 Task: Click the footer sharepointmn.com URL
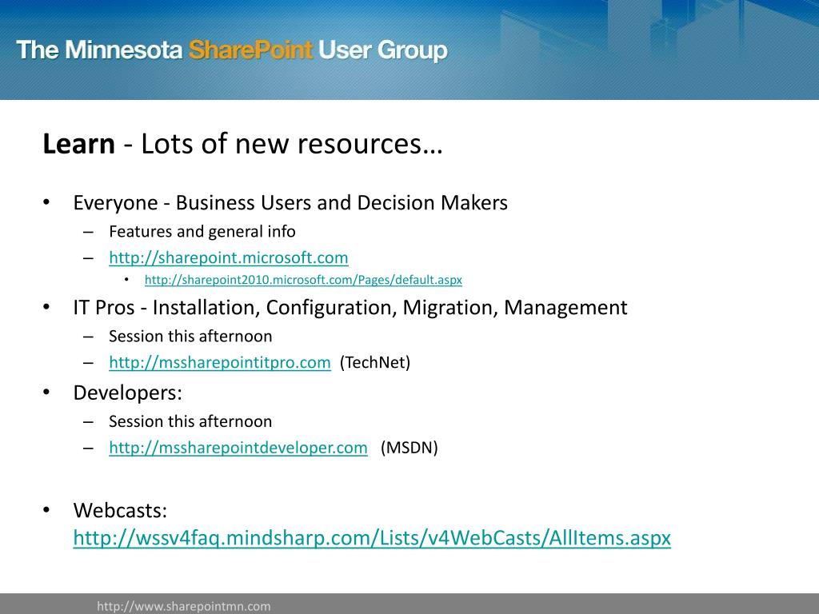click(x=184, y=606)
